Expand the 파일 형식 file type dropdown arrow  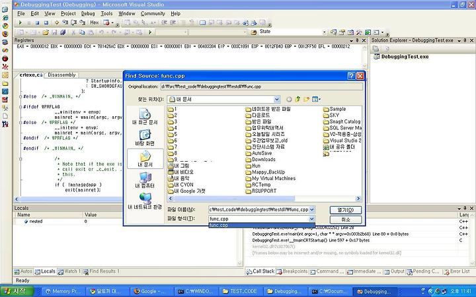(312, 219)
